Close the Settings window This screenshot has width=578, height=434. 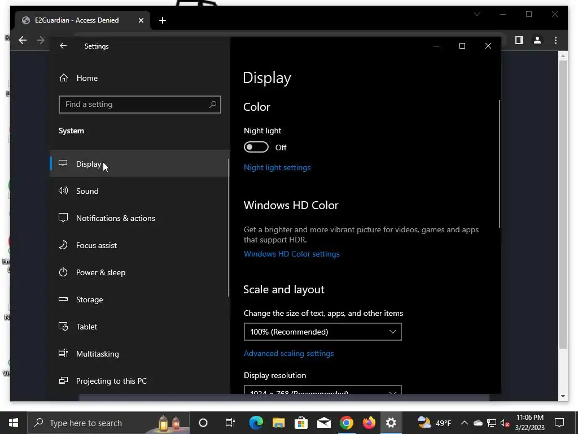click(x=488, y=46)
